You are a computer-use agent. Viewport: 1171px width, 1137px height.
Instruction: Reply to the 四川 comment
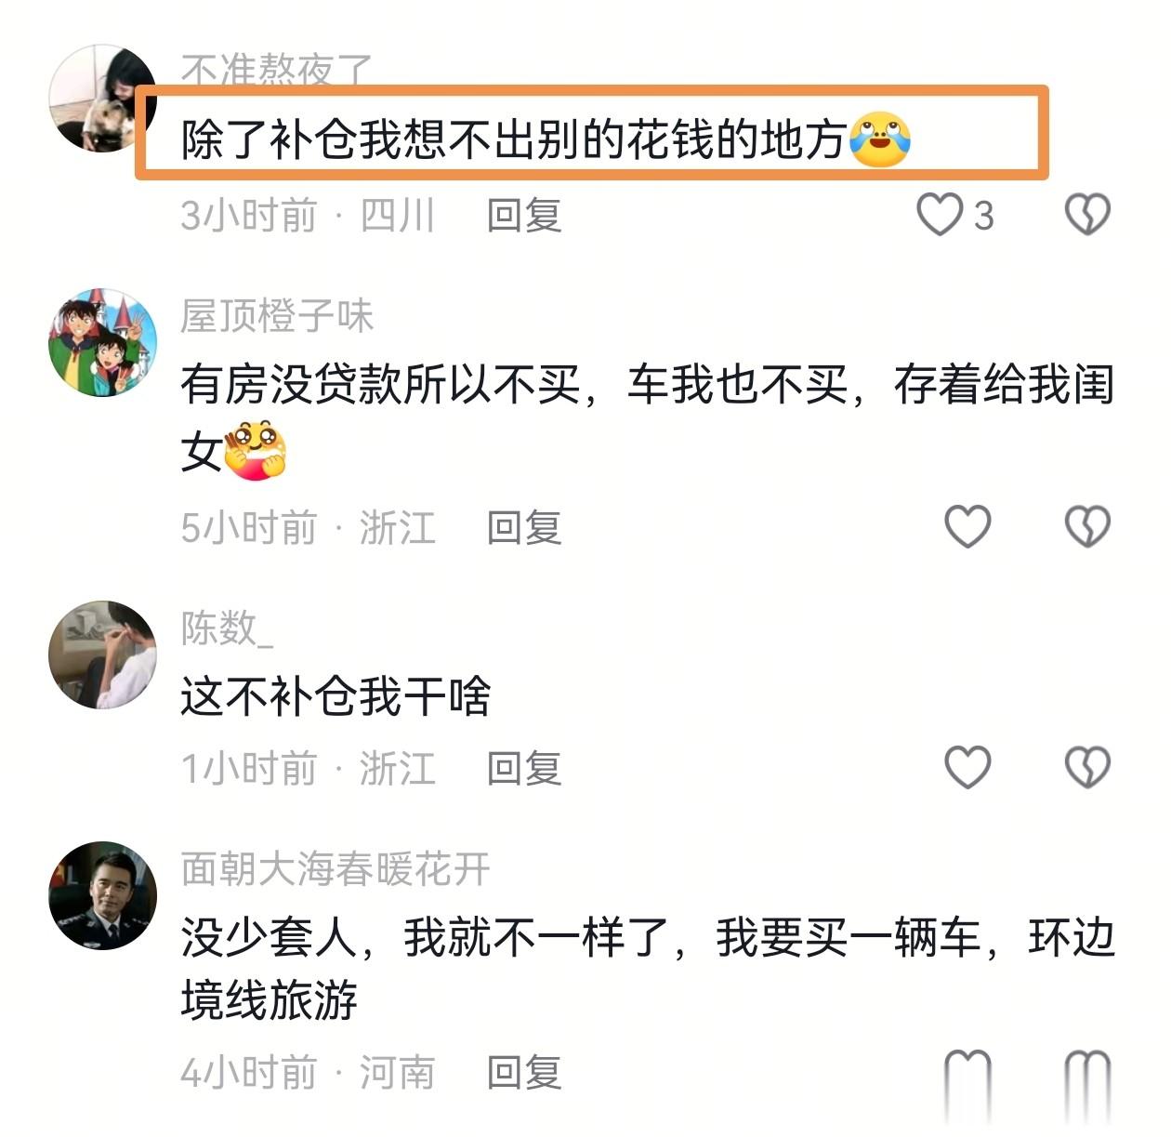tap(525, 216)
